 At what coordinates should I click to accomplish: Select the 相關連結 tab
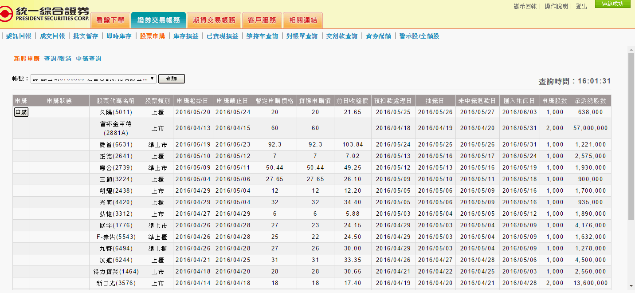point(302,20)
